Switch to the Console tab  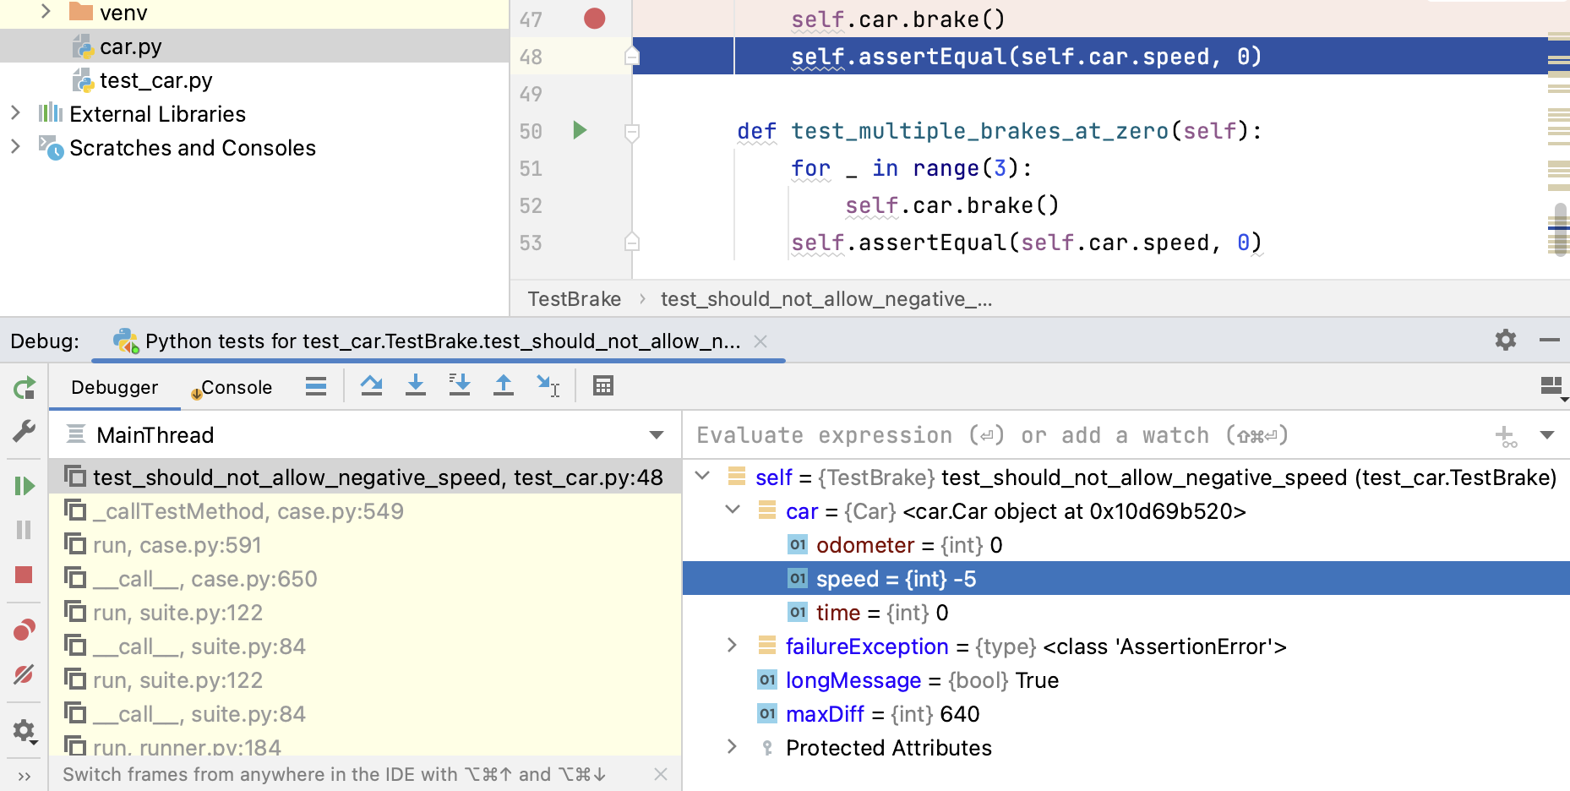(237, 387)
